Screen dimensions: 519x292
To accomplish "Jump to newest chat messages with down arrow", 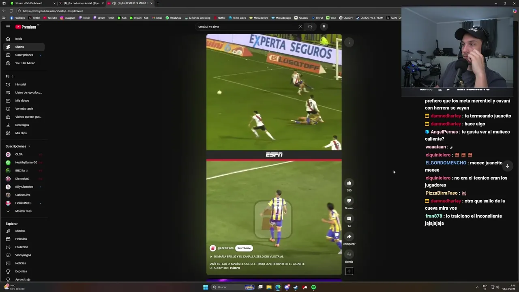I will click(507, 166).
